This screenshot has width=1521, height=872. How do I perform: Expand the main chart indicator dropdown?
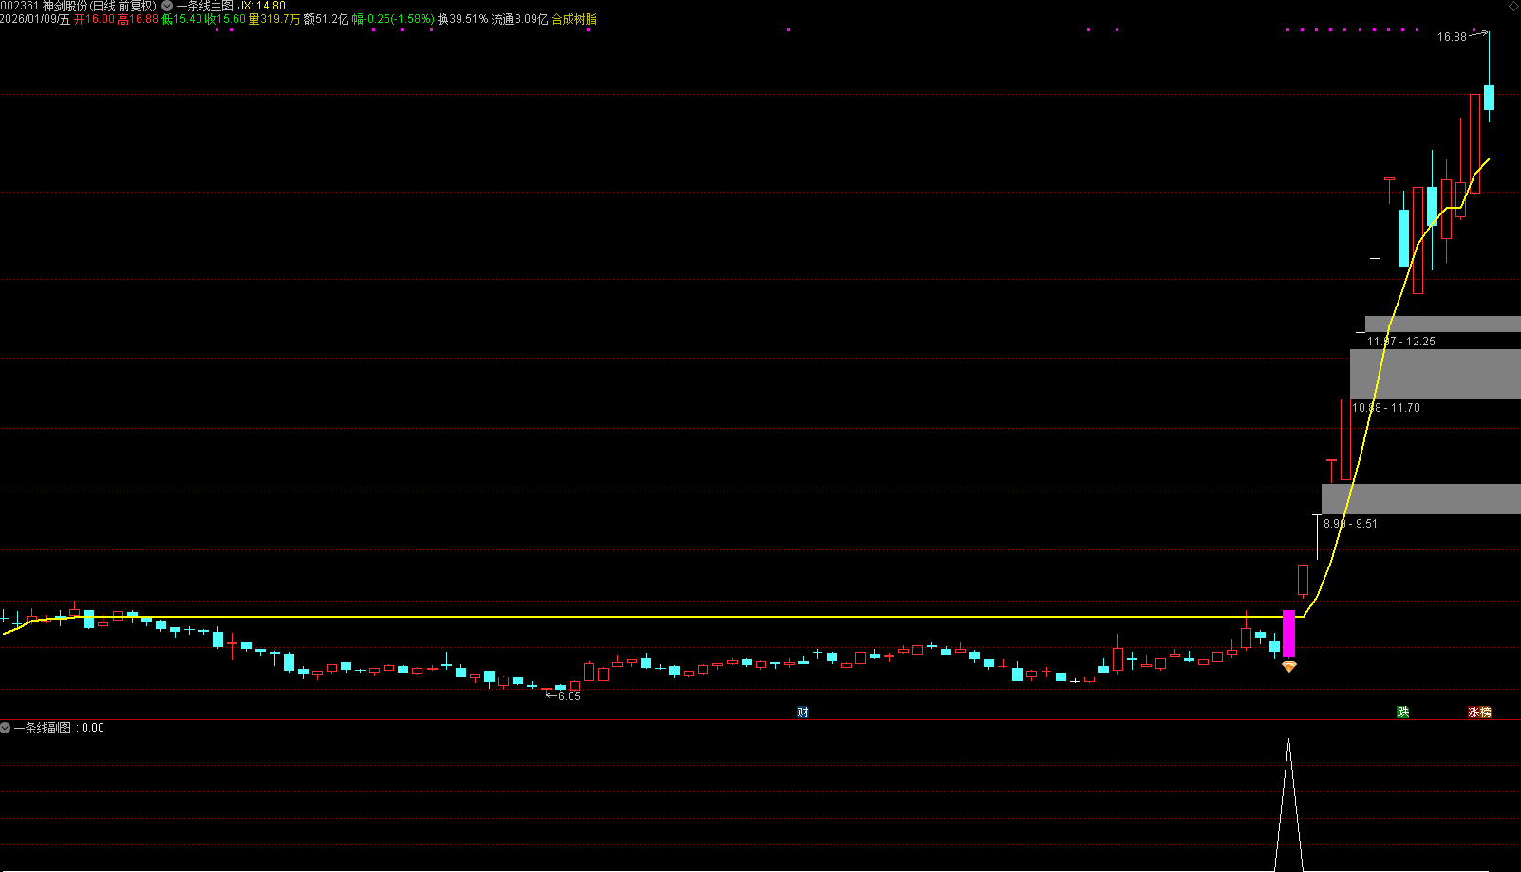167,6
